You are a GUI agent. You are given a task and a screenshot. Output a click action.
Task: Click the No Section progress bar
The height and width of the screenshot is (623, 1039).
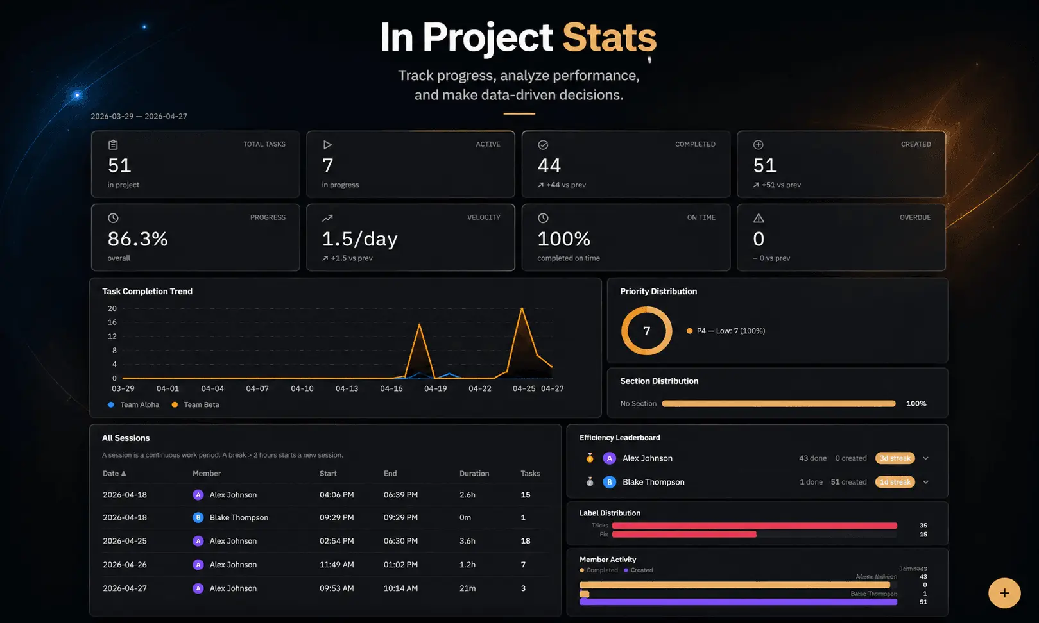tap(778, 404)
